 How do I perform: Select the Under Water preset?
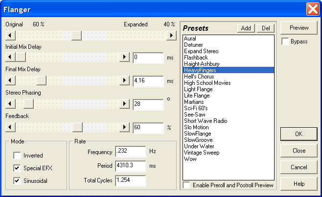pos(198,146)
